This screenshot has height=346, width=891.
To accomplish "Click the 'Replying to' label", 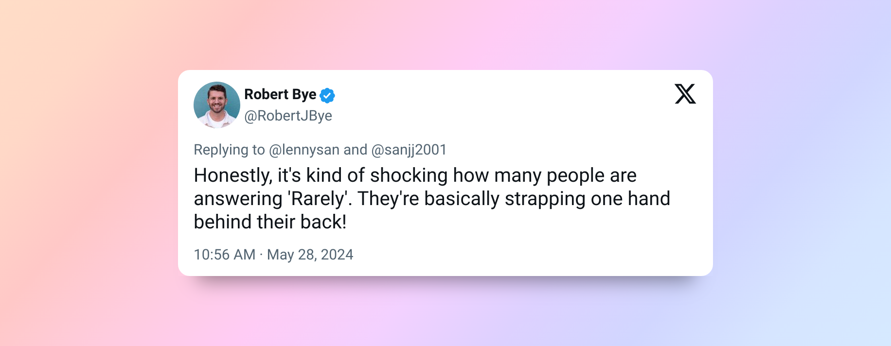I will 229,150.
